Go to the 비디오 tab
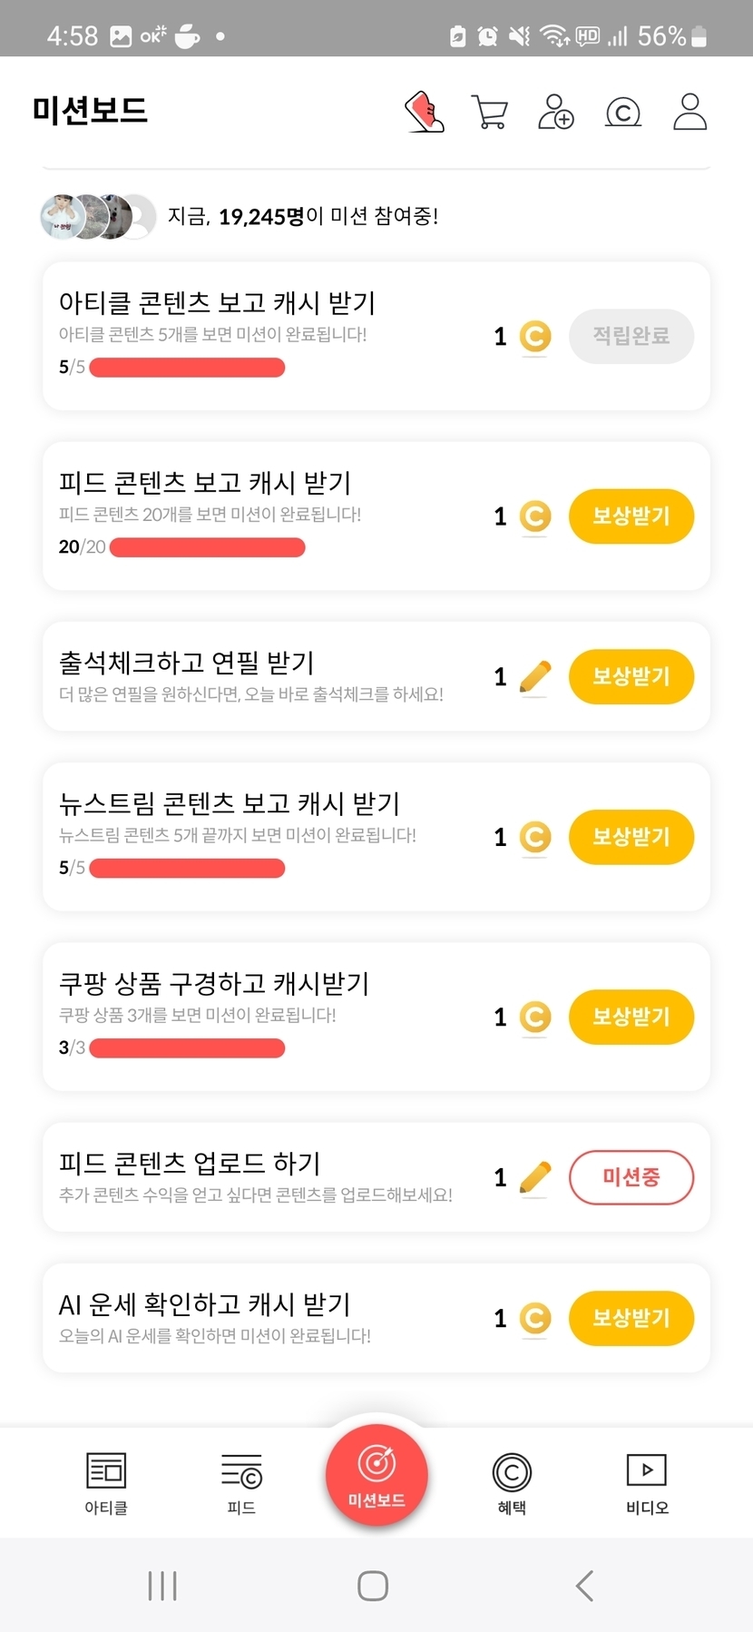This screenshot has width=753, height=1632. pyautogui.click(x=647, y=1482)
